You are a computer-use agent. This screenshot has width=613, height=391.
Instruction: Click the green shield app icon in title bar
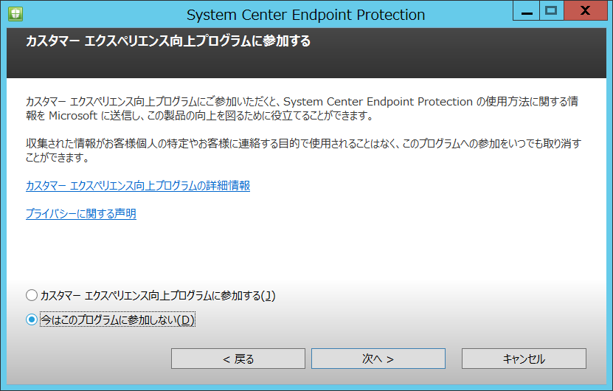15,14
